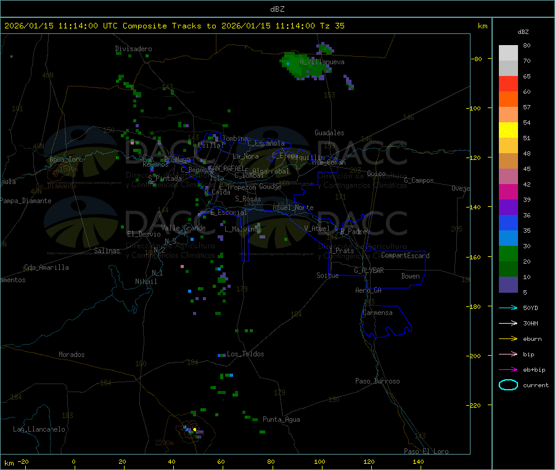The width and height of the screenshot is (555, 470).
Task: Click the G_ALVEAR map label
Action: coord(369,271)
